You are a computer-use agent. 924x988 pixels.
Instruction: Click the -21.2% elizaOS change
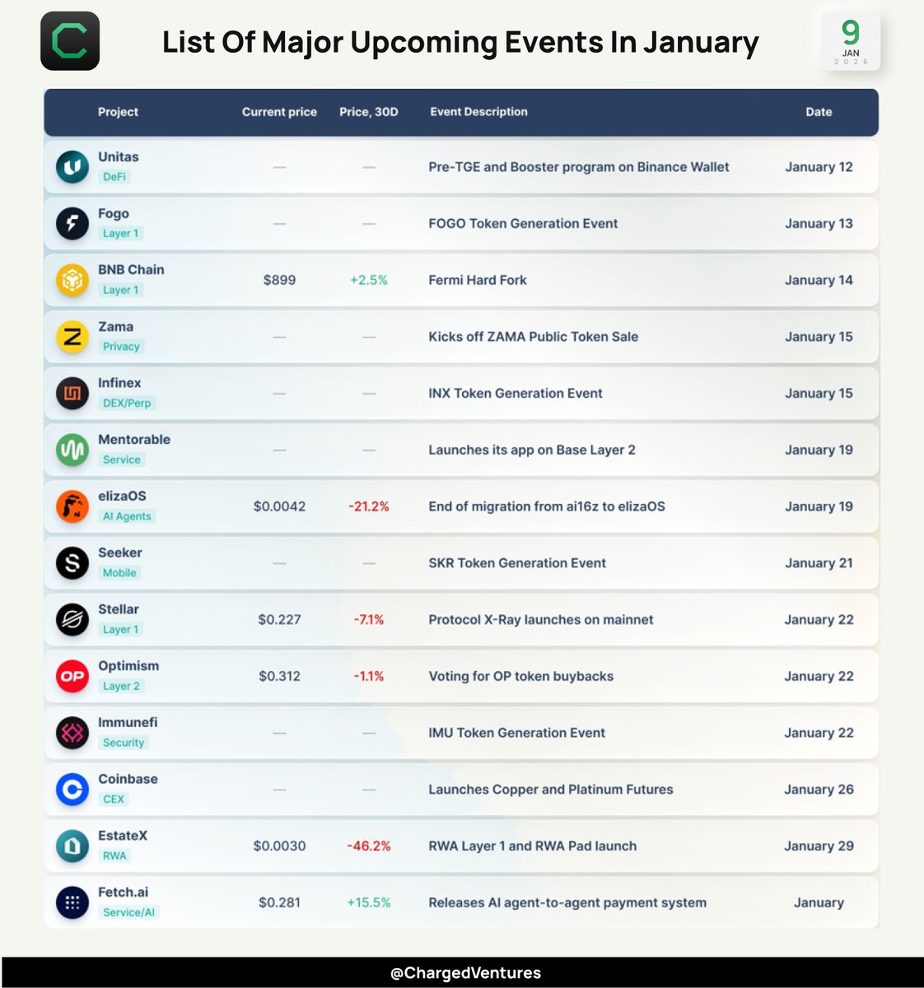click(x=369, y=506)
